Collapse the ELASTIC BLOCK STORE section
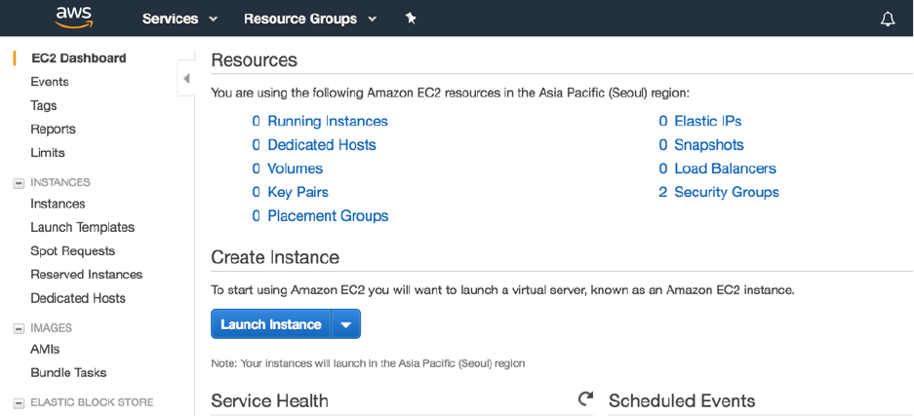The height and width of the screenshot is (416, 914). pos(18,402)
